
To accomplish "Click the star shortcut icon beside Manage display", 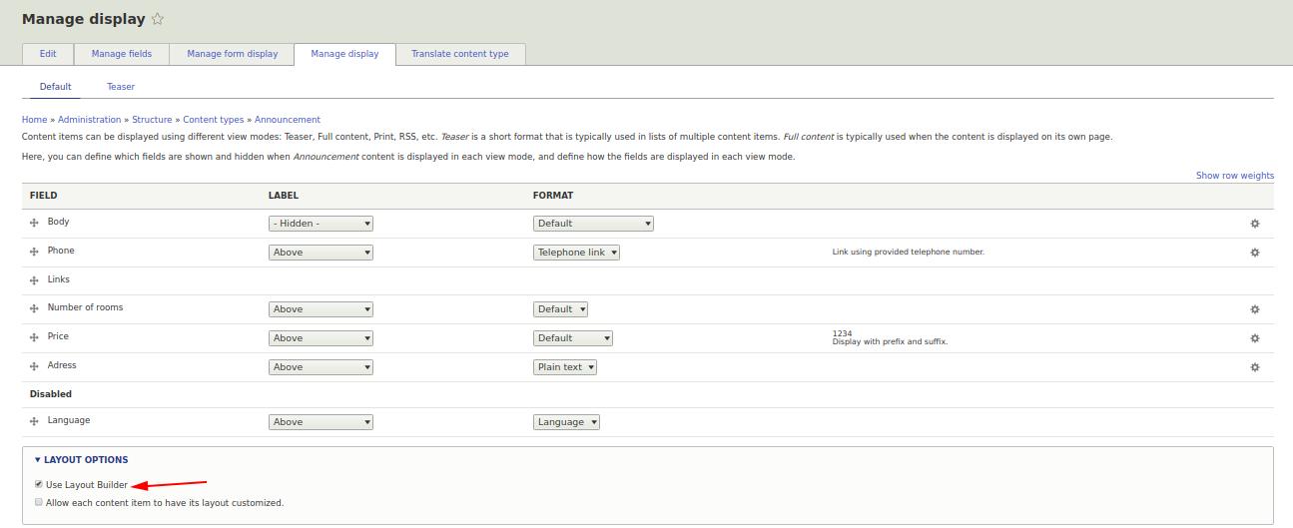I will click(x=158, y=19).
